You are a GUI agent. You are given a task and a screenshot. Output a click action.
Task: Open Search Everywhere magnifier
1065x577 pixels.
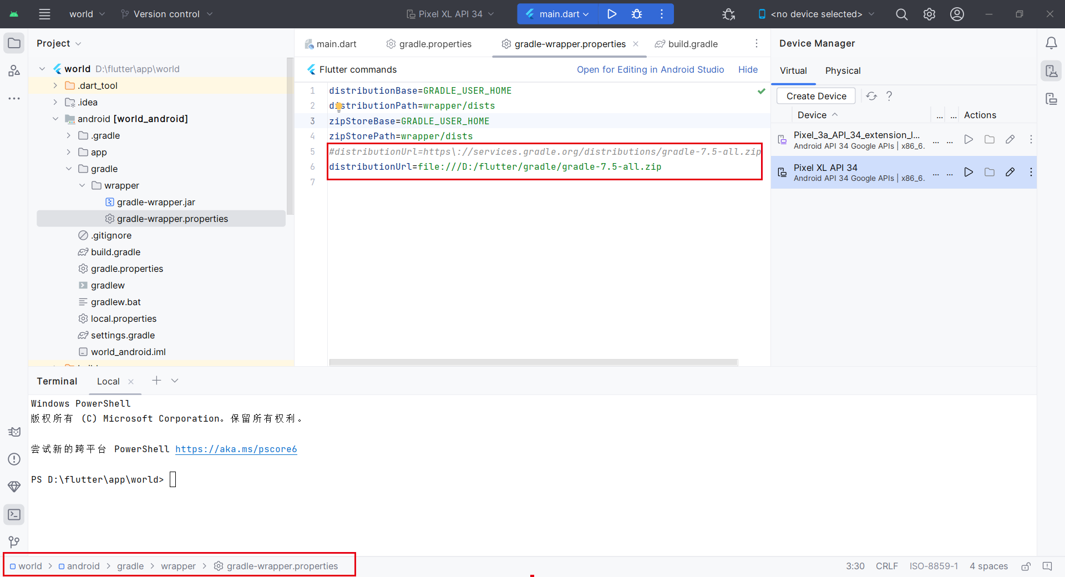(x=902, y=14)
